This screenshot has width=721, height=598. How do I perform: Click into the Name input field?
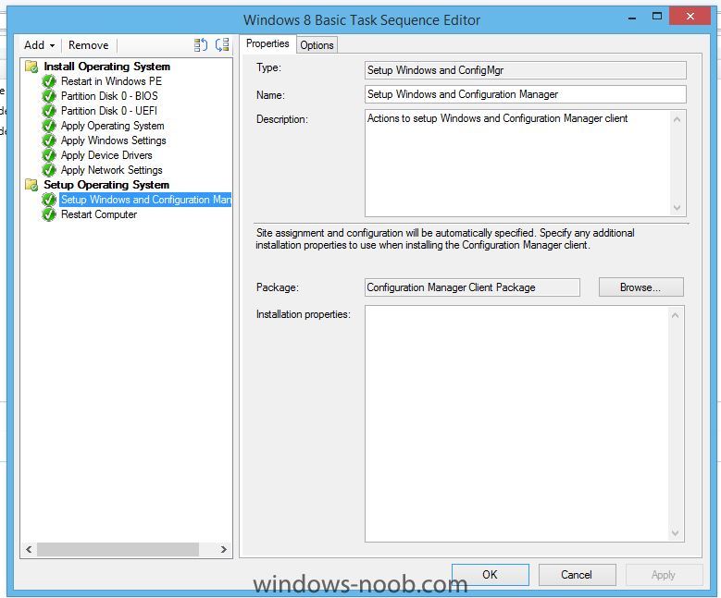click(525, 94)
